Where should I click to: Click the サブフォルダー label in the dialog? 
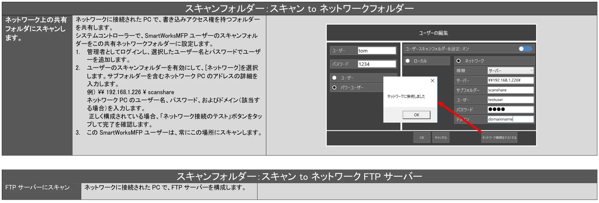coord(468,90)
